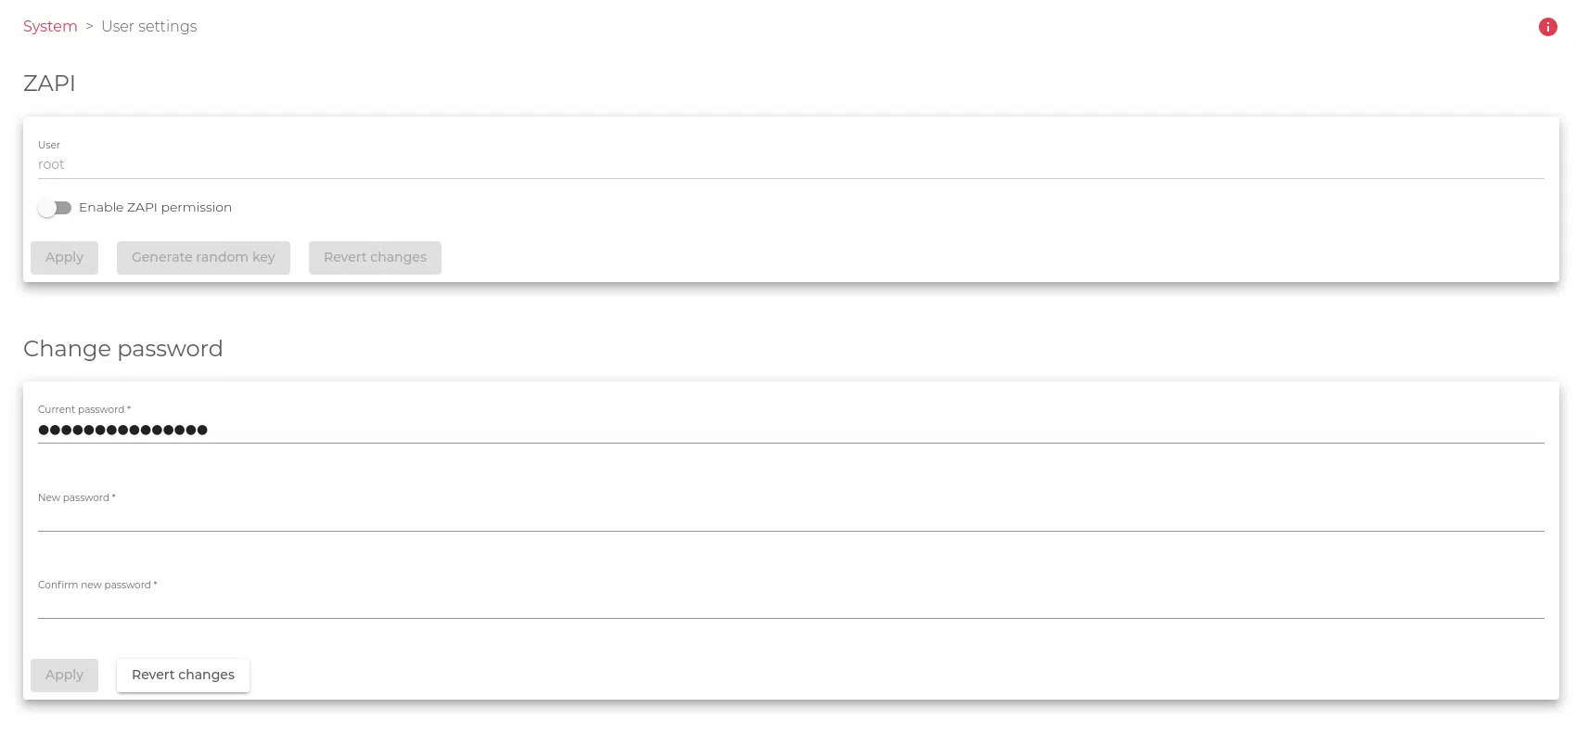The image size is (1576, 747).
Task: Revert changes in the ZAPI section
Action: [375, 257]
